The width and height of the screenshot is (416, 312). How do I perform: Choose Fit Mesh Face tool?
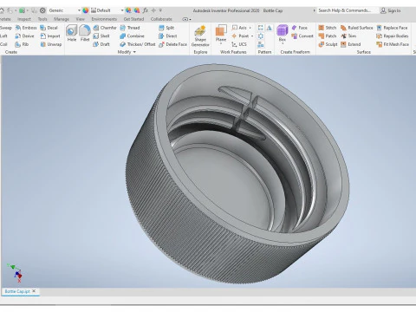[393, 44]
